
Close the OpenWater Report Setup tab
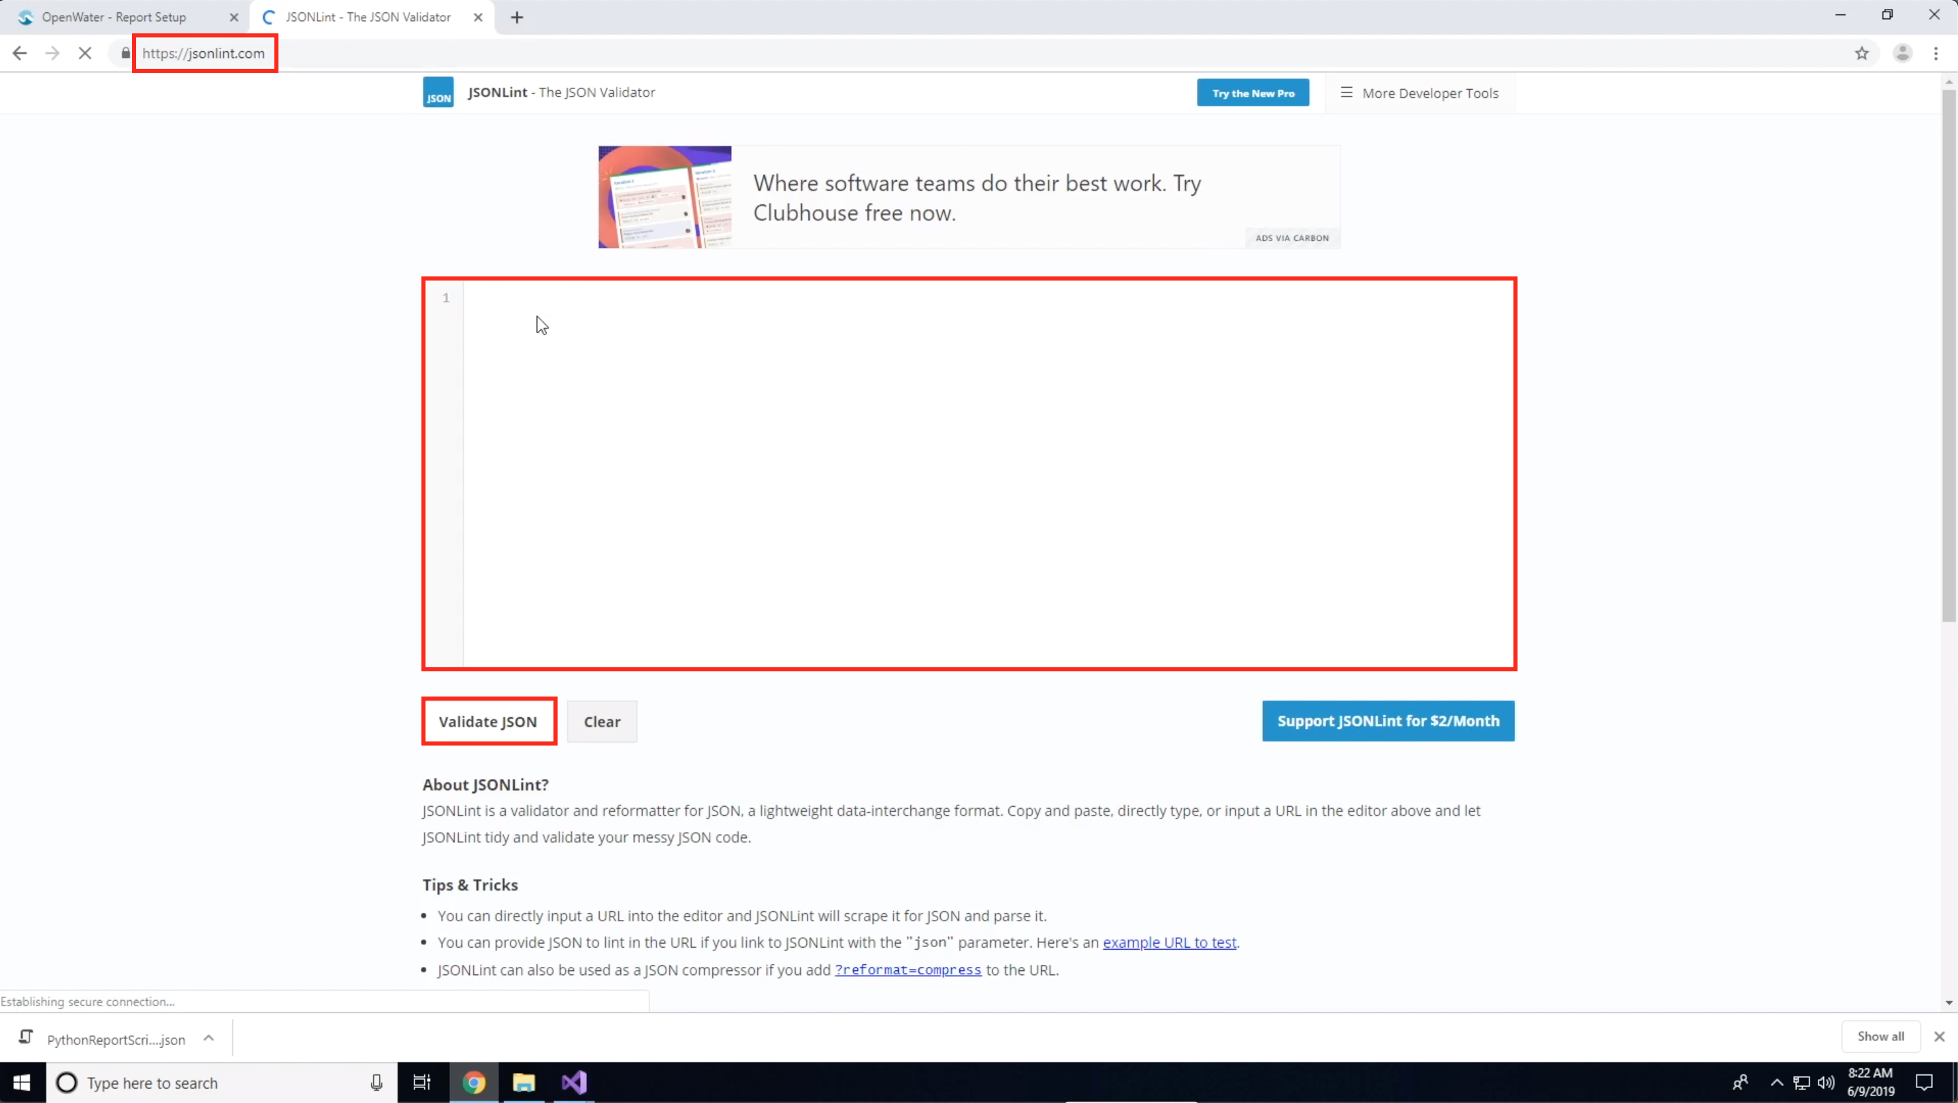click(234, 18)
